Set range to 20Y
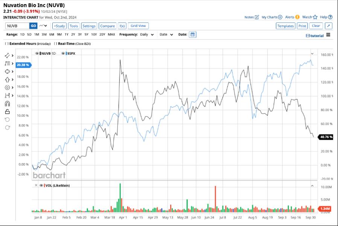 pyautogui.click(x=102, y=35)
